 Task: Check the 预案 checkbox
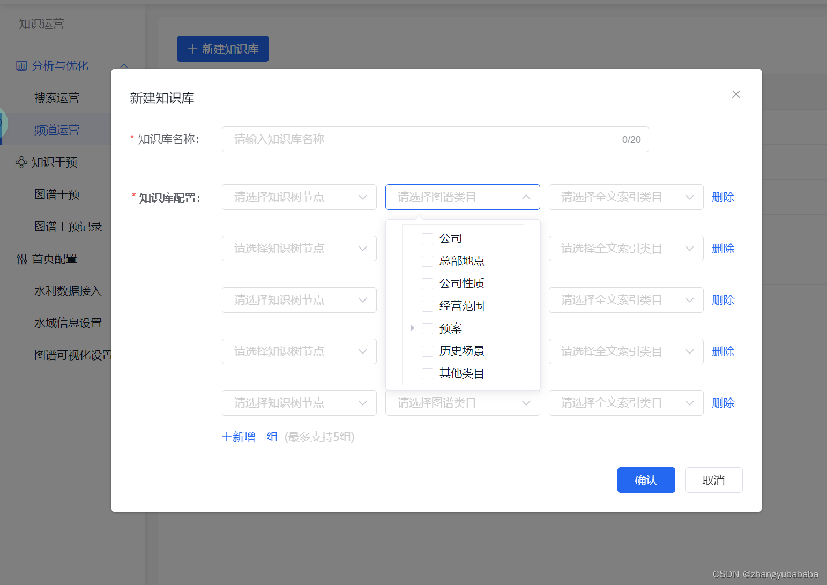(x=427, y=328)
